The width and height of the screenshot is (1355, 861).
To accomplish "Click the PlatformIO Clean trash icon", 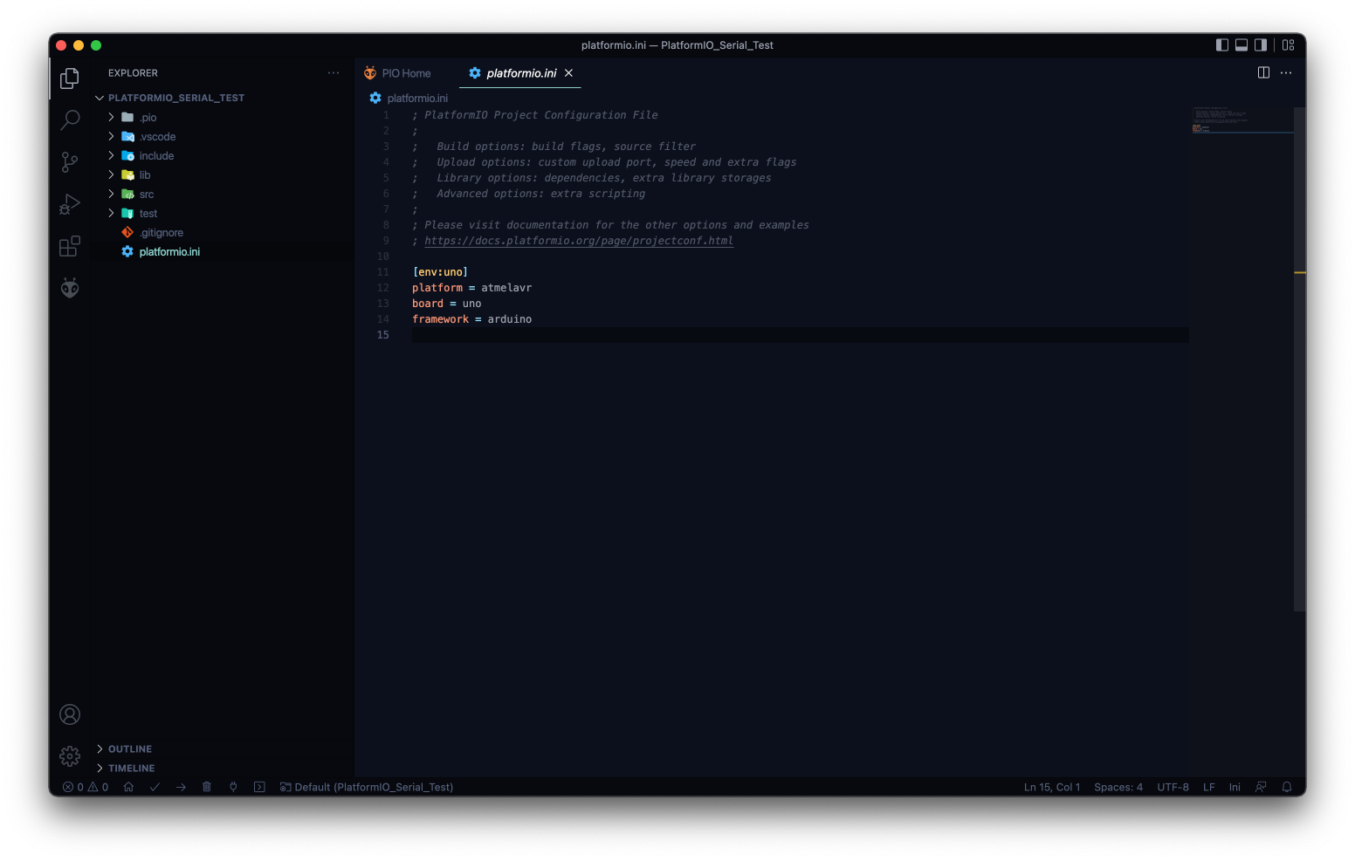I will [x=207, y=787].
